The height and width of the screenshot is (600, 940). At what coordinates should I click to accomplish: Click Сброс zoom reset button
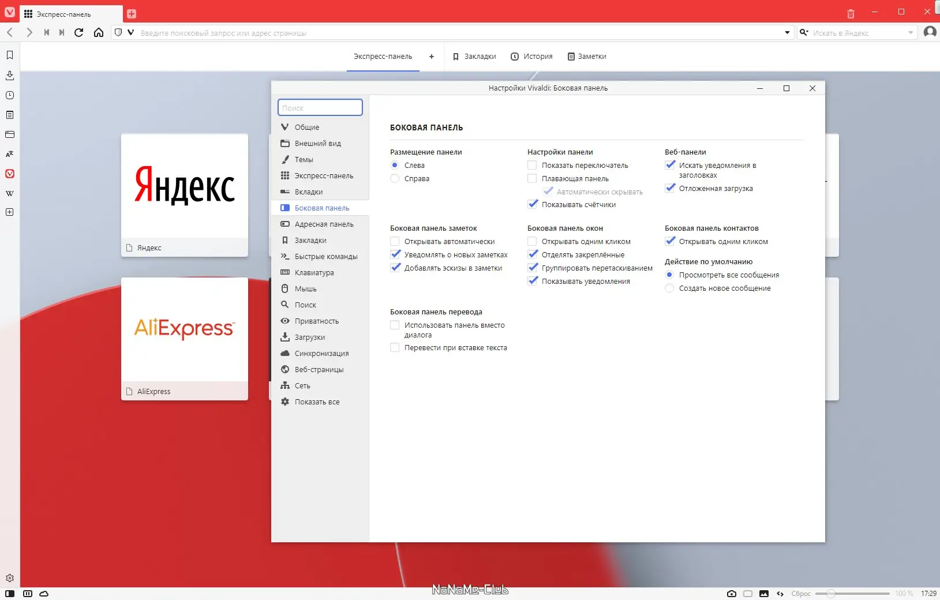(801, 594)
